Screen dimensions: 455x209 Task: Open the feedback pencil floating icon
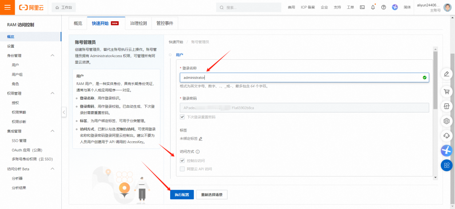click(447, 74)
